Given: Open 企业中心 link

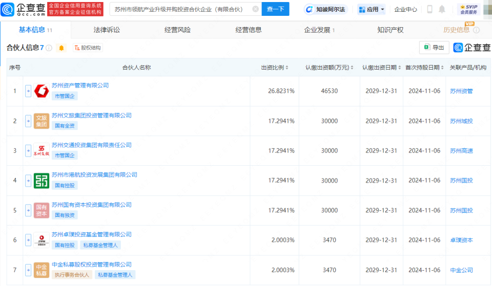Looking at the screenshot, I should (x=405, y=9).
